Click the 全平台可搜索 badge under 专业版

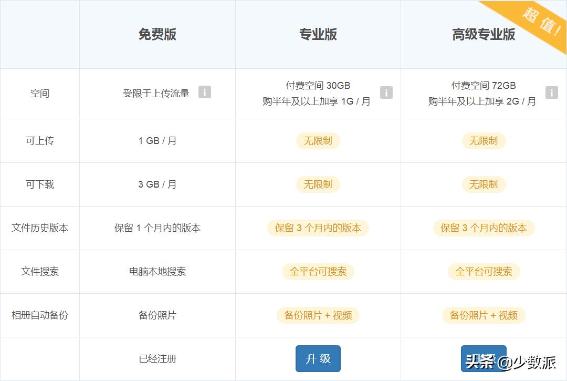318,272
